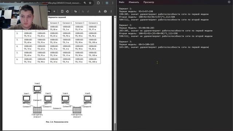Click the figure caption 'Рис. 2.4. Топология сети'

(57, 122)
